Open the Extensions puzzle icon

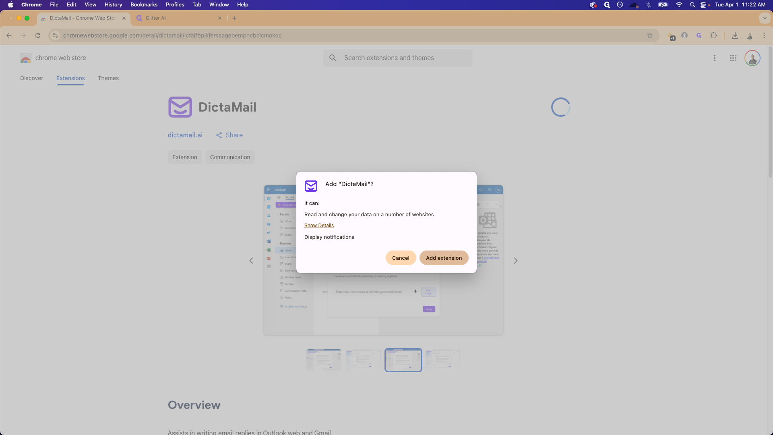tap(713, 35)
